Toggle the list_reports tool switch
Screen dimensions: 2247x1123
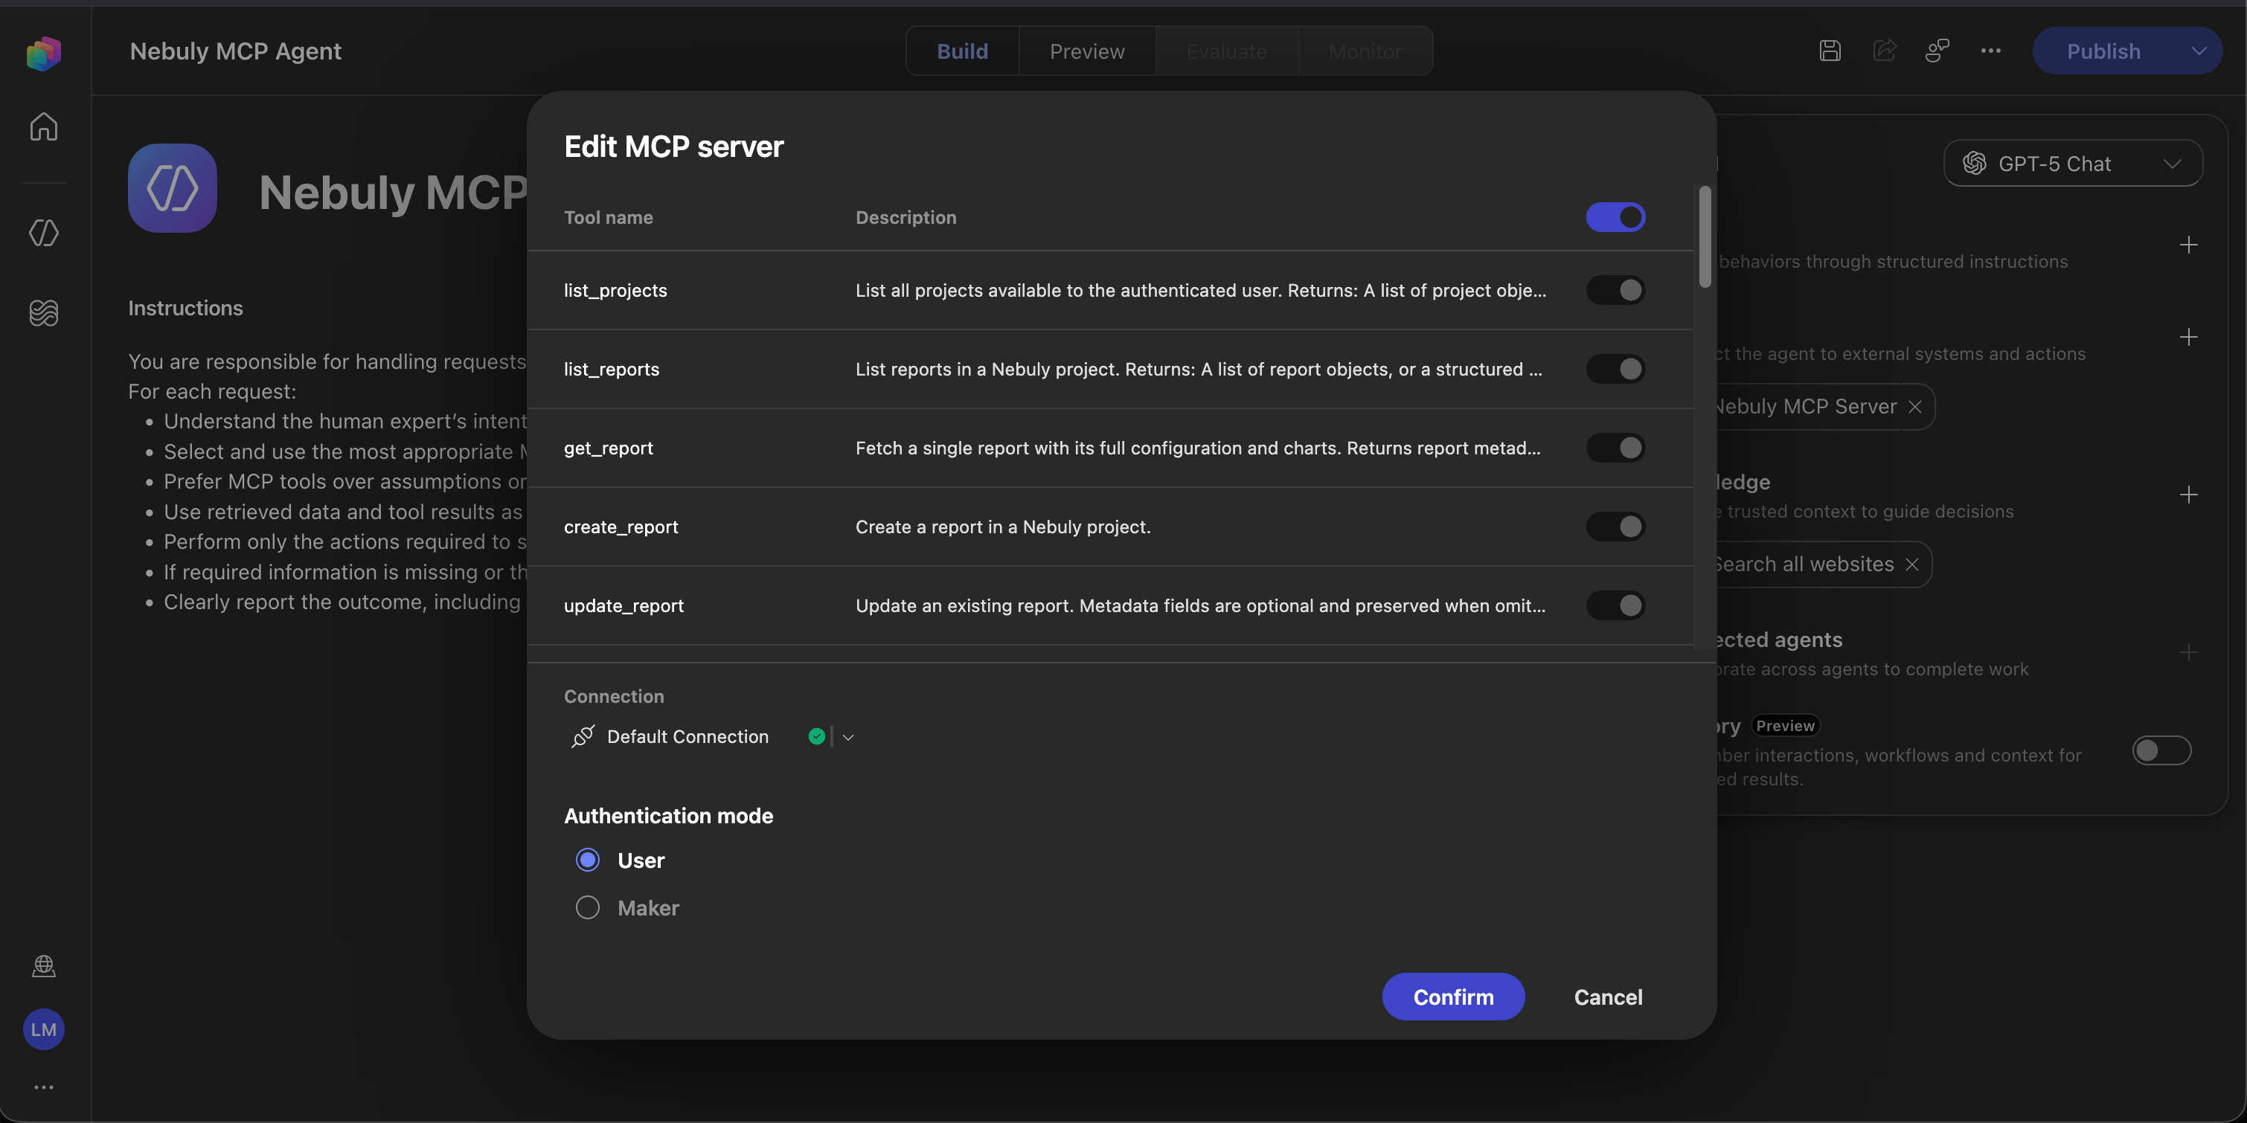1615,369
